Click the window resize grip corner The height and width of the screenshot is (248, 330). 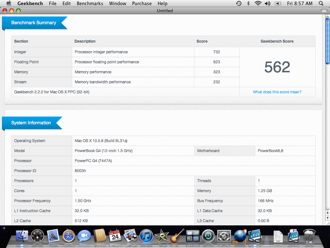328,223
